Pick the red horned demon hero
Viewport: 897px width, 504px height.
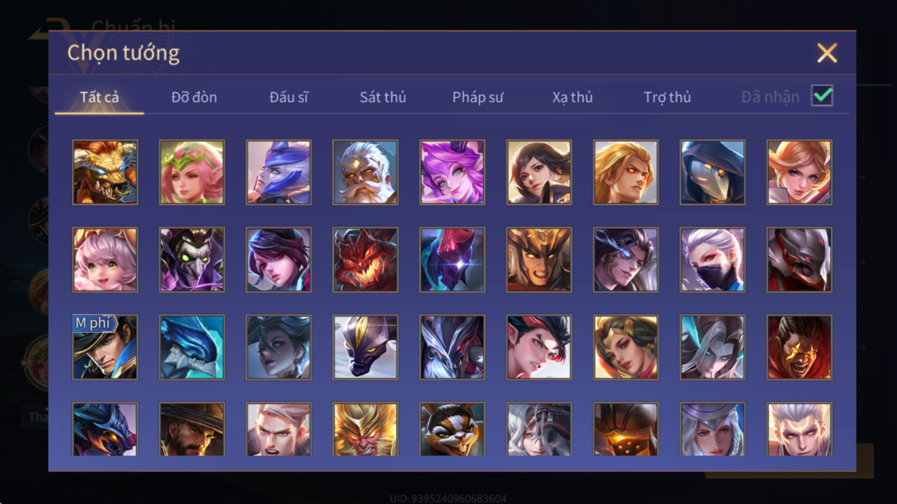[365, 260]
